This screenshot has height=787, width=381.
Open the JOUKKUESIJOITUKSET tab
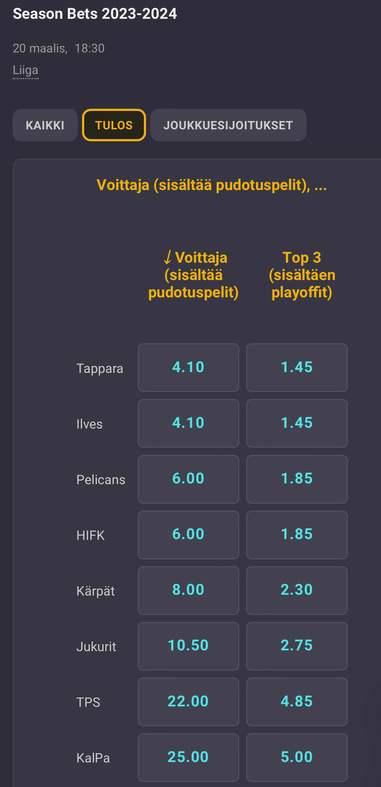coord(228,125)
